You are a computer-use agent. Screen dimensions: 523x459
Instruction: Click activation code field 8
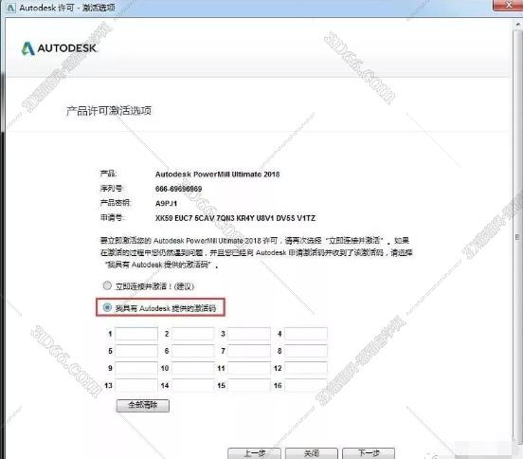coord(306,351)
